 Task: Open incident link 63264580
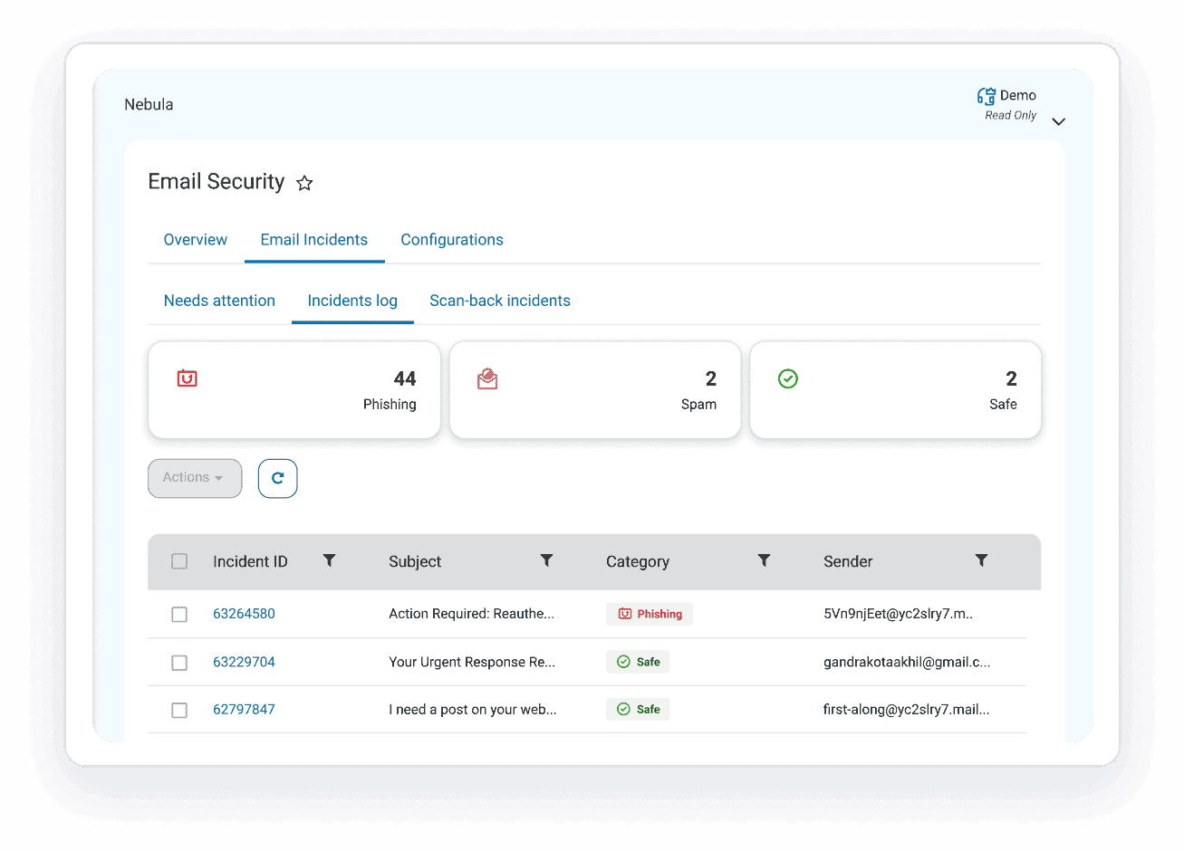click(244, 614)
